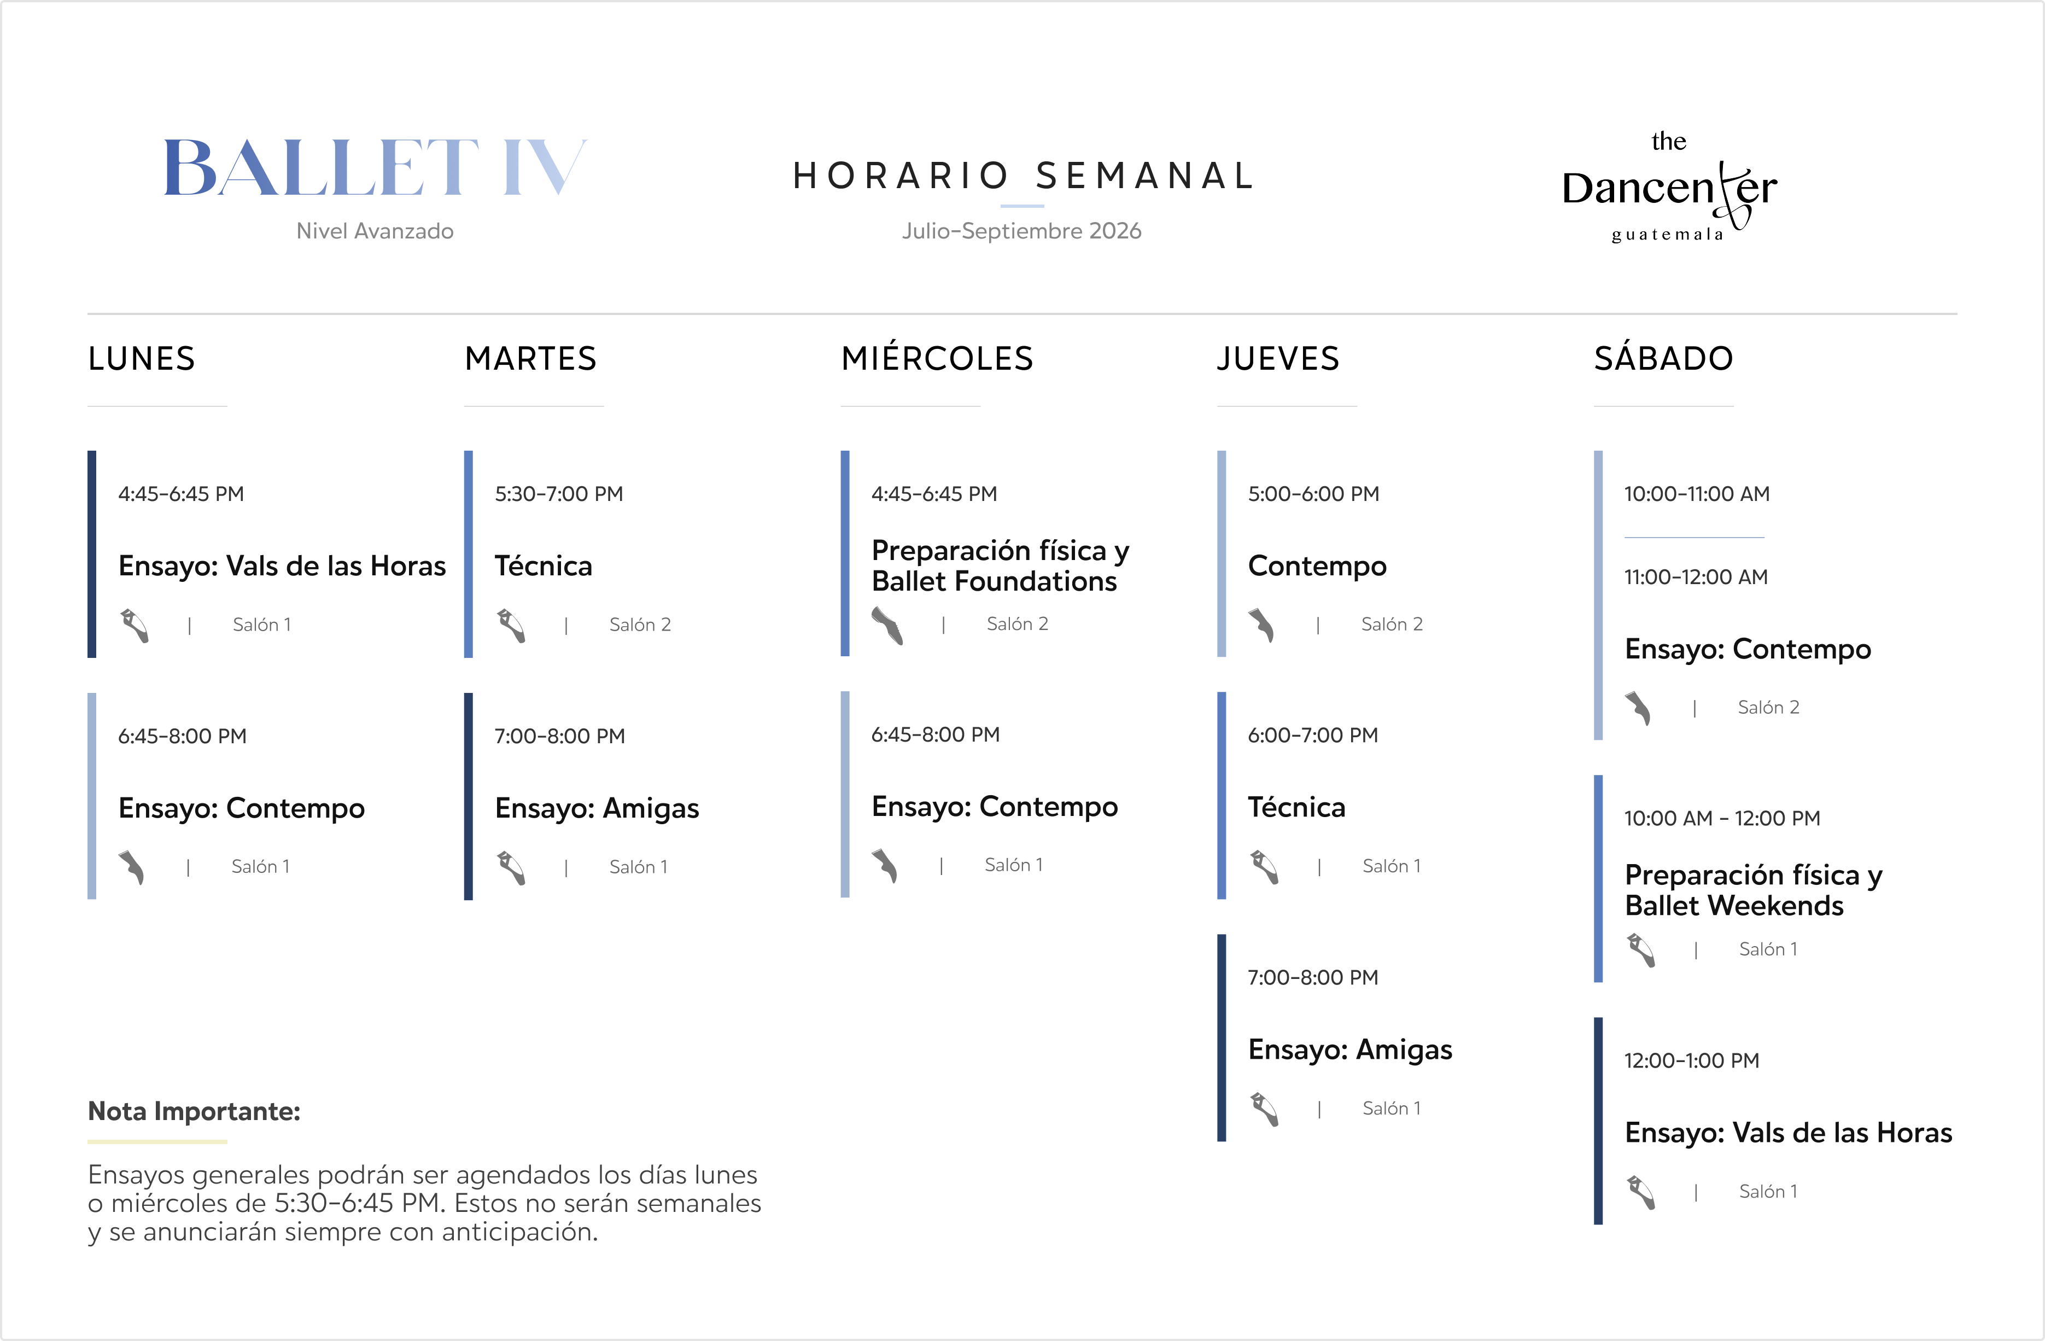This screenshot has height=1341, width=2045.
Task: Click the BALLET IV title
Action: (376, 167)
